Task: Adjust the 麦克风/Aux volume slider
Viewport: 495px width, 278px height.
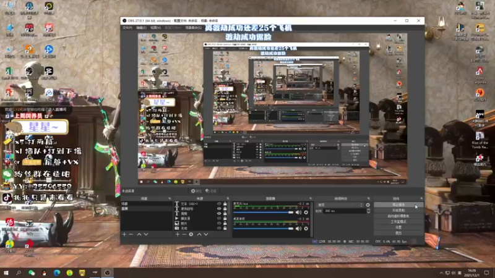Action: pyautogui.click(x=264, y=213)
